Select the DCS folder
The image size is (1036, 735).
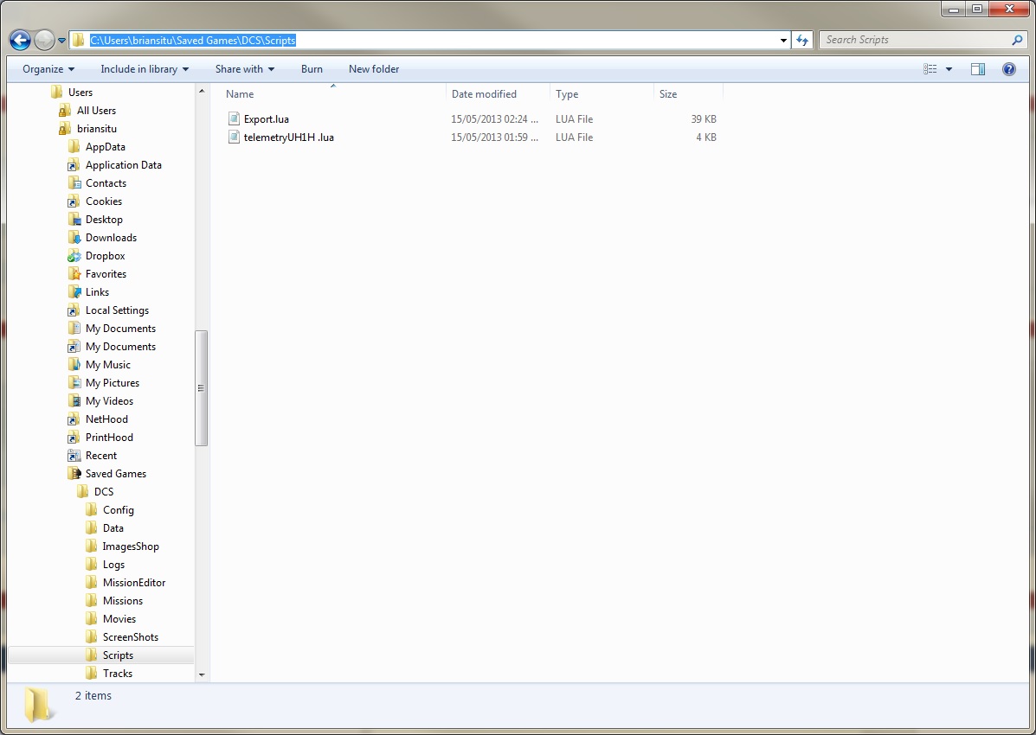pyautogui.click(x=104, y=492)
